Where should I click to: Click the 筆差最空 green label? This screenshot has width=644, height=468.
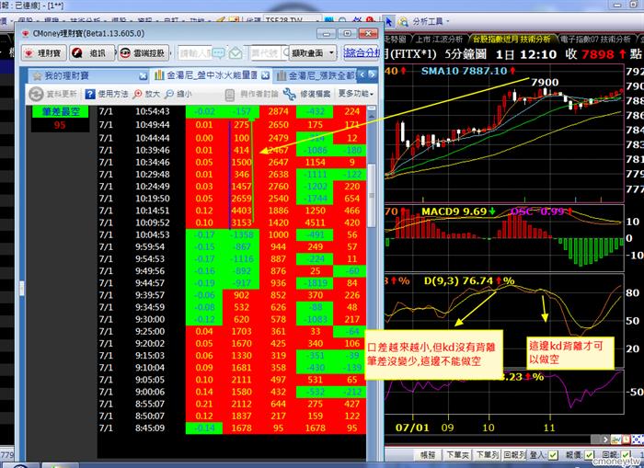[61, 111]
